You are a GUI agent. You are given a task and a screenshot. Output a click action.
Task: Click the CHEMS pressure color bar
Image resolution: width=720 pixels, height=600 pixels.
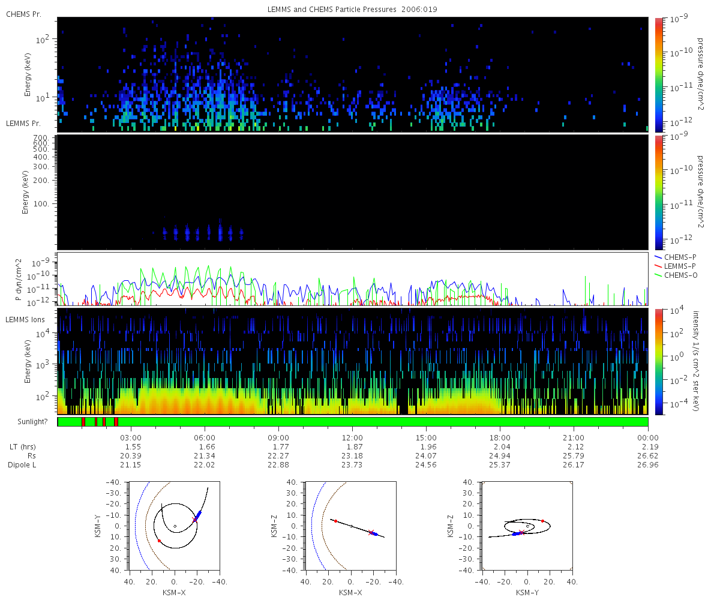[659, 74]
